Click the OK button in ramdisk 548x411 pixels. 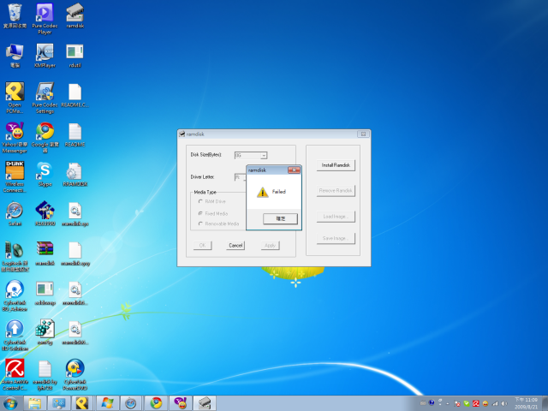[202, 246]
